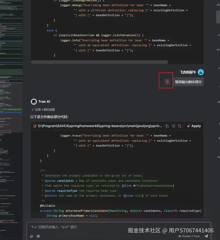
Task: Add code to new file icon
Action: [x=179, y=126]
